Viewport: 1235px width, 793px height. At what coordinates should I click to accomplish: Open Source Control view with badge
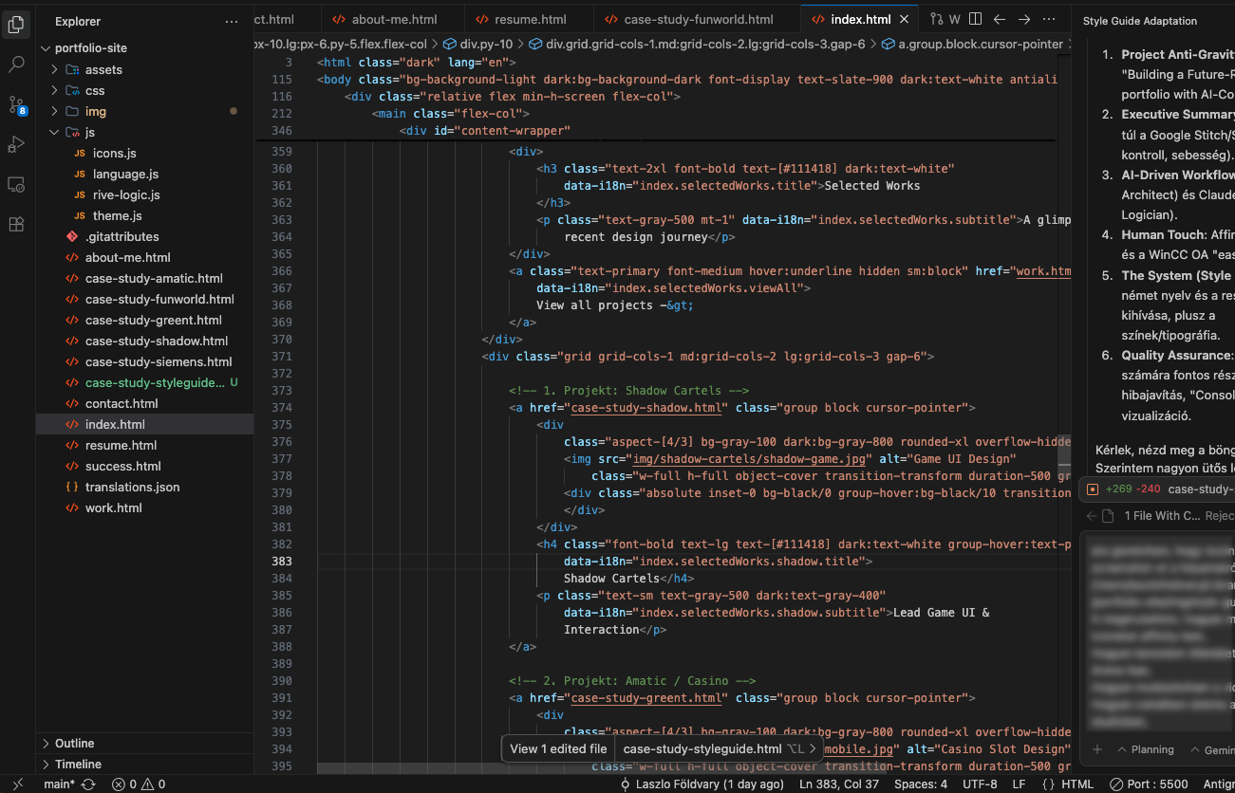coord(16,104)
